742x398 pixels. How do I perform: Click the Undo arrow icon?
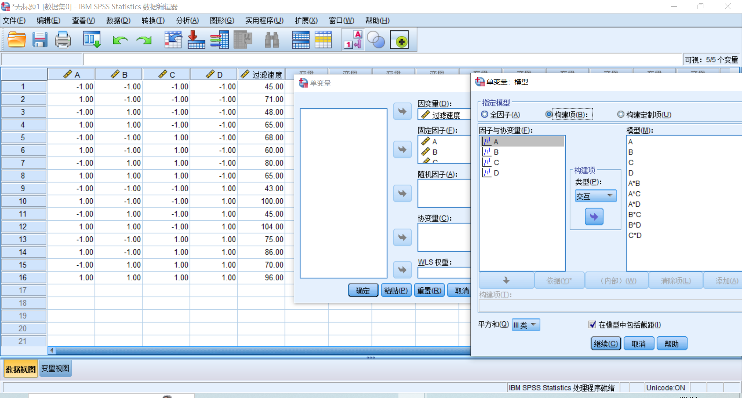pyautogui.click(x=120, y=40)
